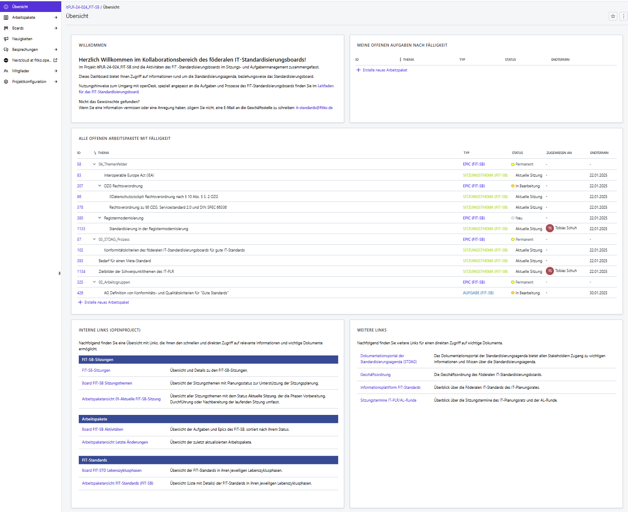
Task: Click ENDTERMIN header in Alle offenen Arbeitspakete
Action: coord(599,153)
